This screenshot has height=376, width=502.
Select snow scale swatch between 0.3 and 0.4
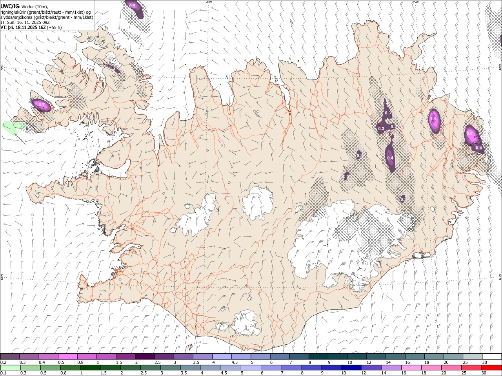coord(29,356)
